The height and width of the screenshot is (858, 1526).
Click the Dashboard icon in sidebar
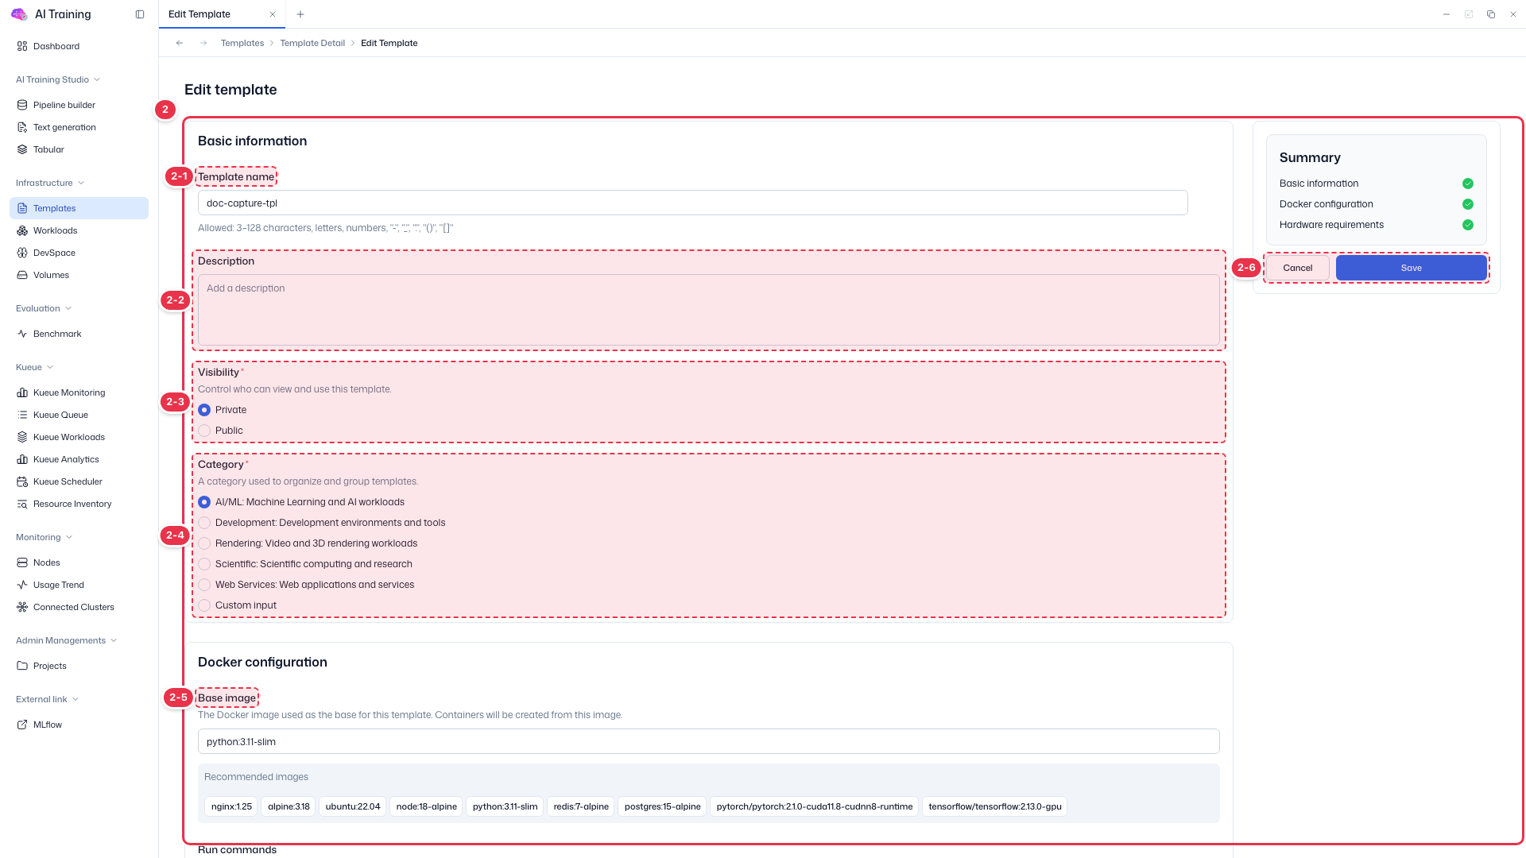coord(22,46)
